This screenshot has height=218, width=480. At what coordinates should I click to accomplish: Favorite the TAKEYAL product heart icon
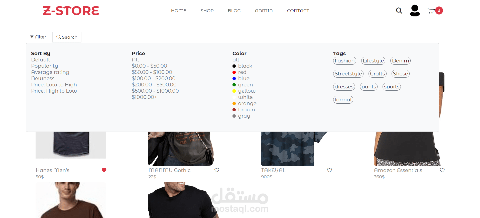point(329,170)
